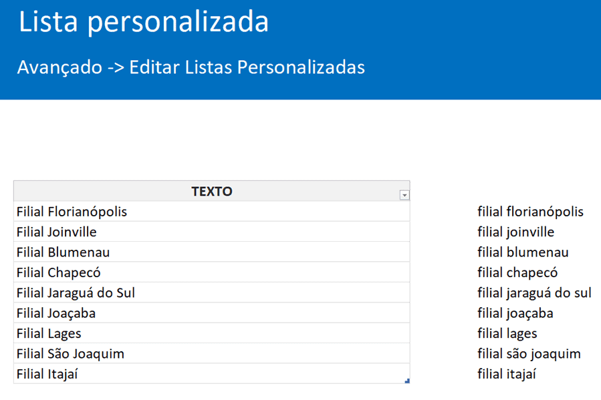Click the lowercase filial blumenau cell
The image size is (601, 400).
(x=523, y=252)
